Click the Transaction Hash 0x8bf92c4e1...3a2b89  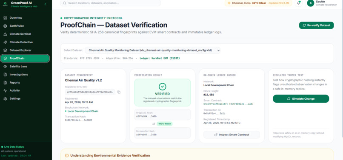[x=79, y=120]
